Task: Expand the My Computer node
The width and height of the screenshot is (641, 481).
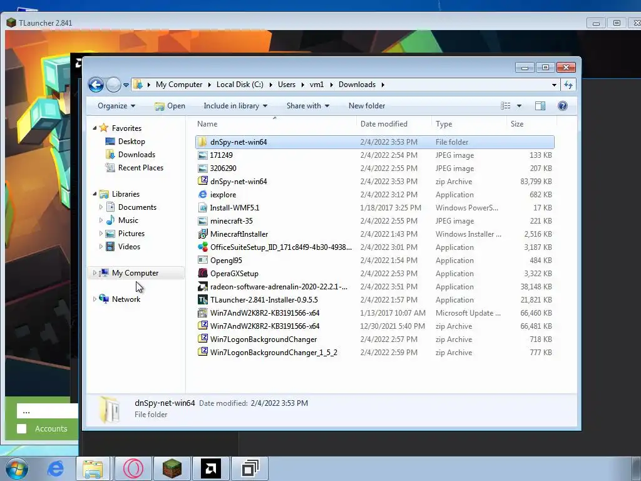Action: pyautogui.click(x=95, y=273)
